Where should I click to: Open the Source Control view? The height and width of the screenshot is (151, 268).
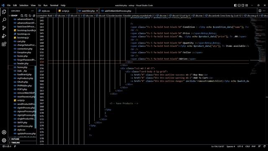coord(4,28)
